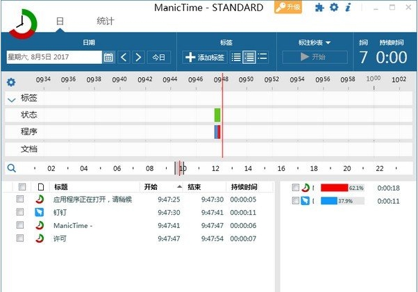Select the ManicTime - row title

tap(73, 225)
